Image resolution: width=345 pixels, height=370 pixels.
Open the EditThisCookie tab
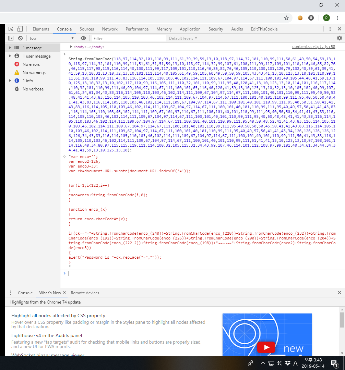click(x=264, y=29)
